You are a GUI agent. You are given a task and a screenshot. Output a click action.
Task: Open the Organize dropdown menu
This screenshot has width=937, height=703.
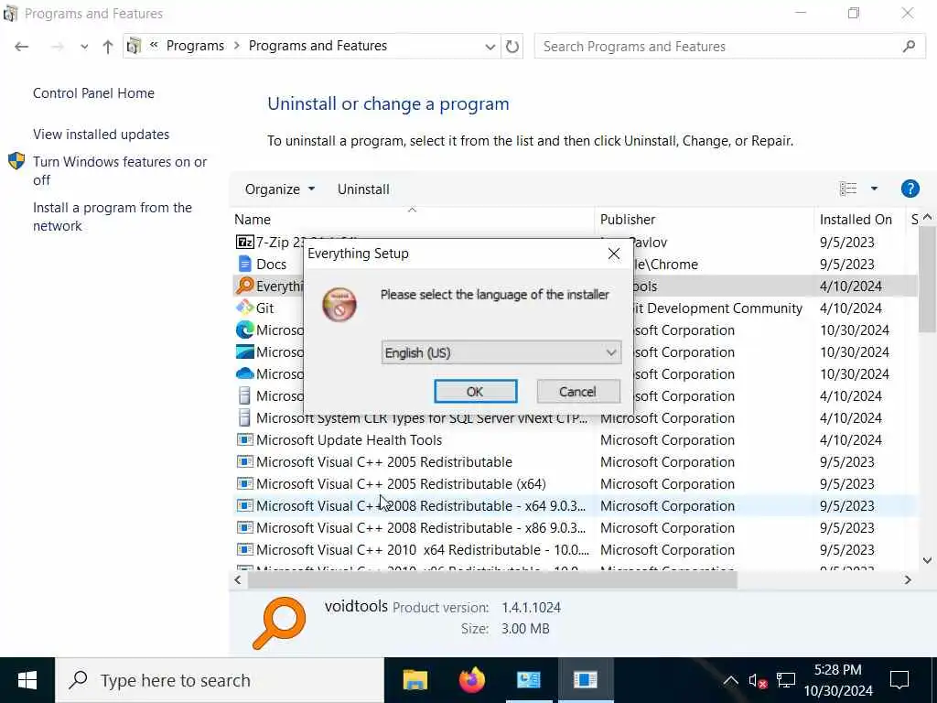(279, 189)
